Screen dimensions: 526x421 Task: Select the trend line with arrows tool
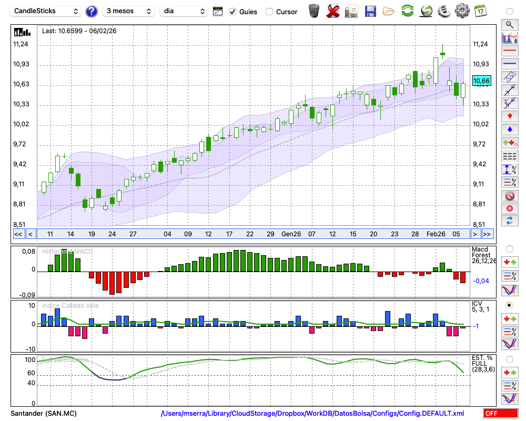point(510,90)
